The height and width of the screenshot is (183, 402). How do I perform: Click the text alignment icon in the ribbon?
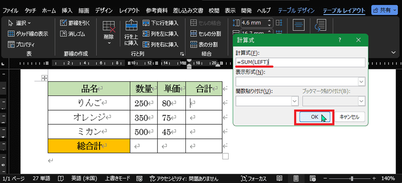coord(298,26)
